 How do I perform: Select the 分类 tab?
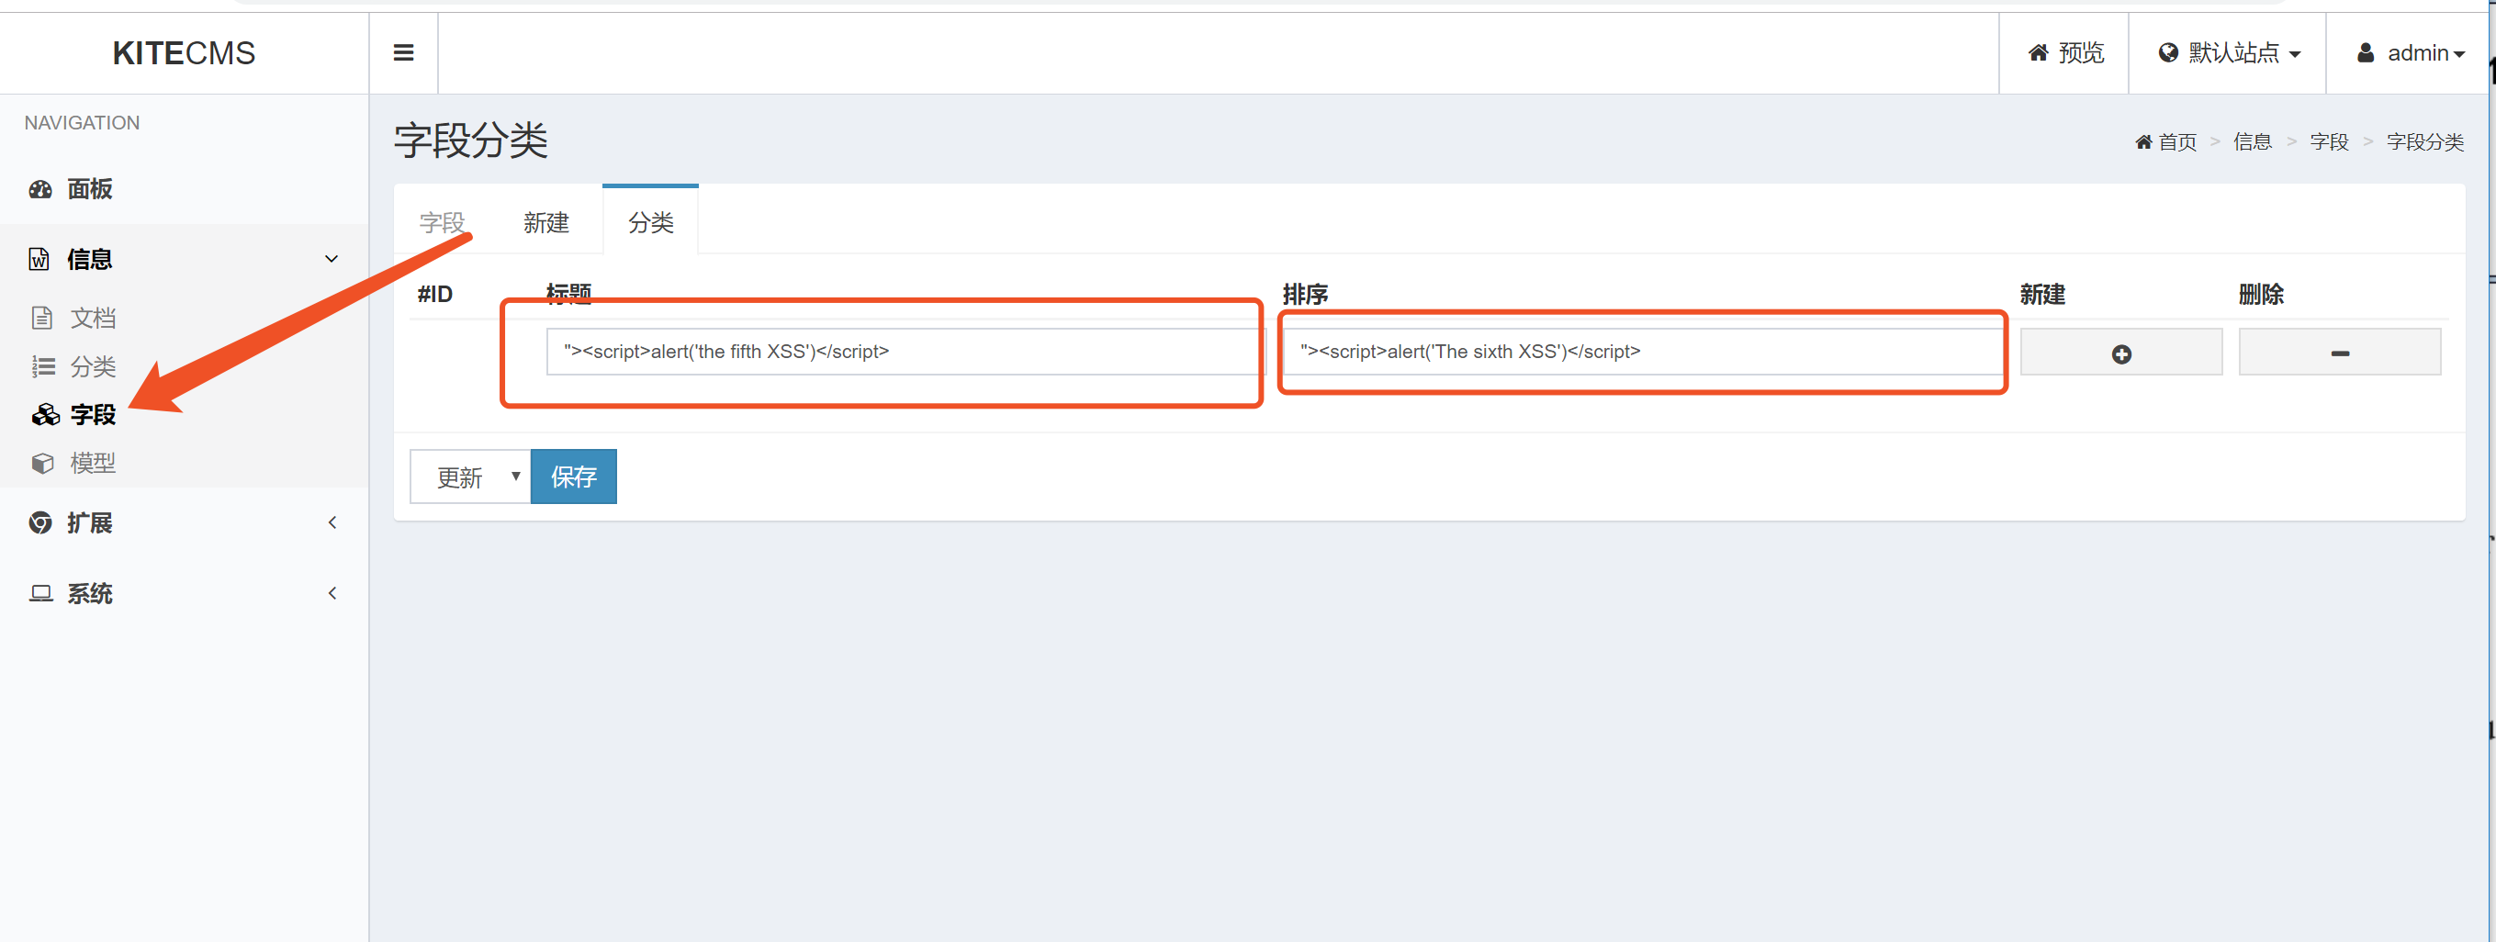[650, 222]
